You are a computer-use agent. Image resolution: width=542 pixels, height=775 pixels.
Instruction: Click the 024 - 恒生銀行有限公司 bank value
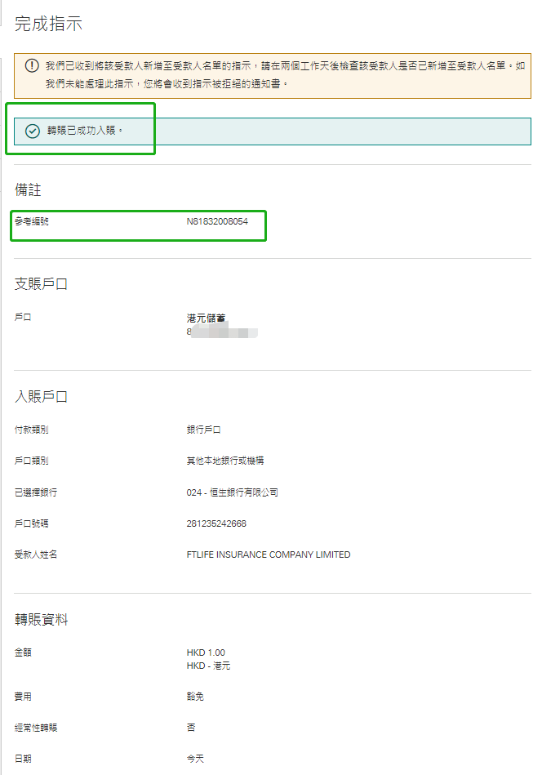pos(233,492)
